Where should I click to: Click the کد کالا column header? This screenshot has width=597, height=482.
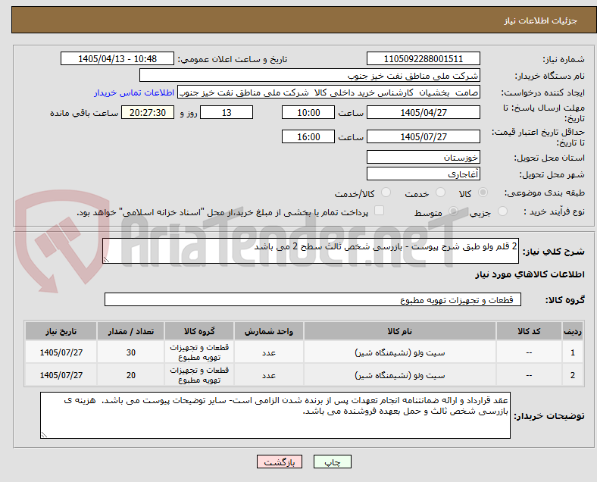coord(529,331)
